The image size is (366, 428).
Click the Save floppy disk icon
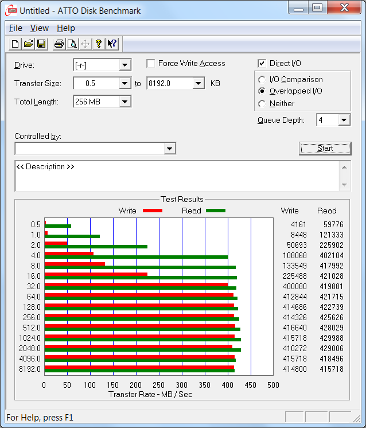[41, 44]
